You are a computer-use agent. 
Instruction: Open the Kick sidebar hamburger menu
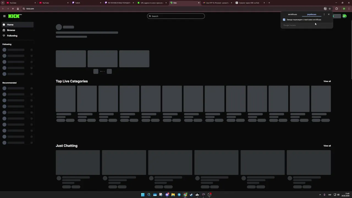[x=4, y=16]
